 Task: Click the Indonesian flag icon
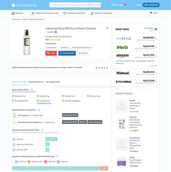tap(151, 13)
